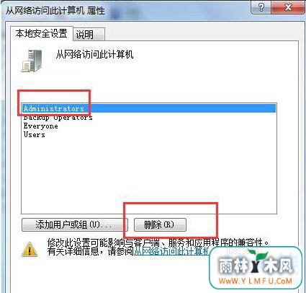Click the yellow warning triangle icon
This screenshot has width=306, height=293.
[30, 249]
